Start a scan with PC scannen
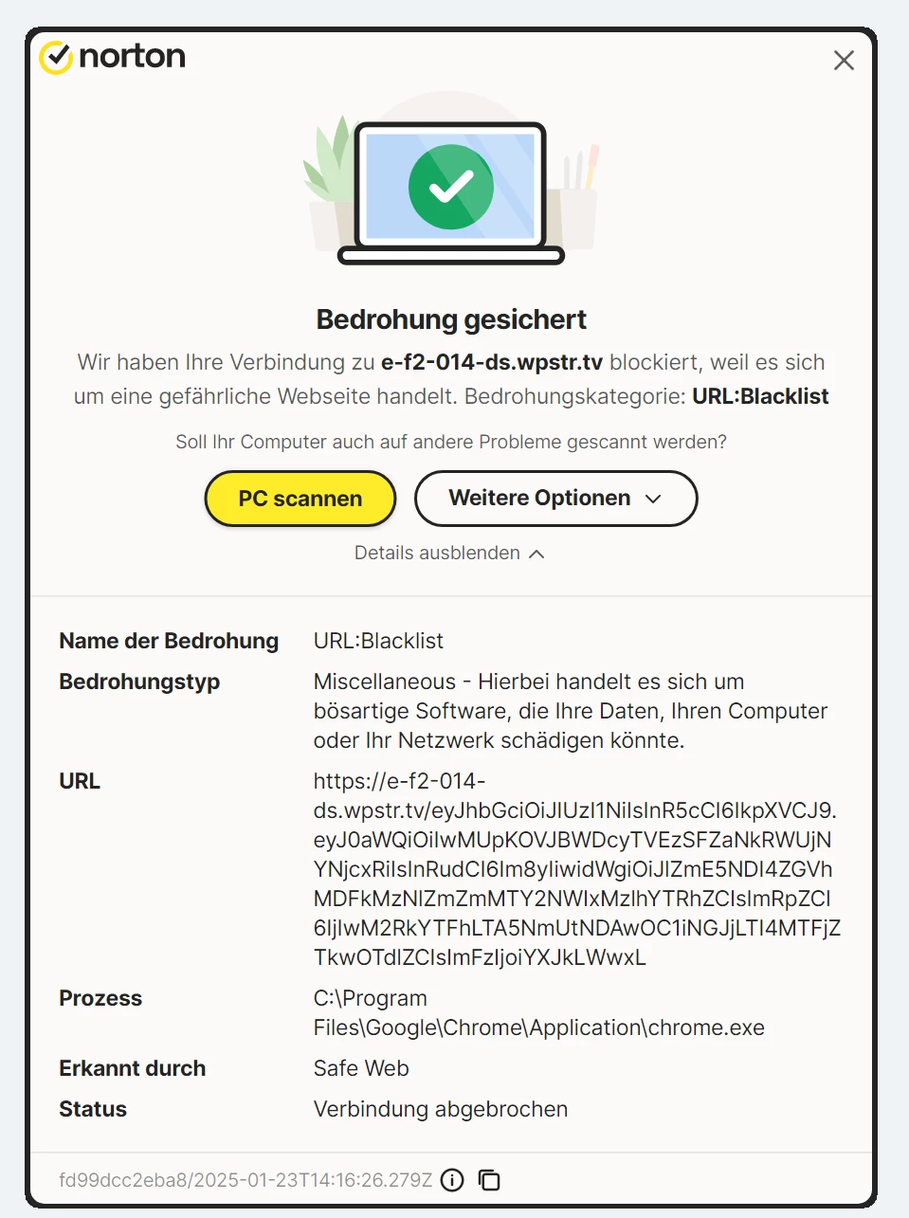This screenshot has width=909, height=1218. click(300, 499)
